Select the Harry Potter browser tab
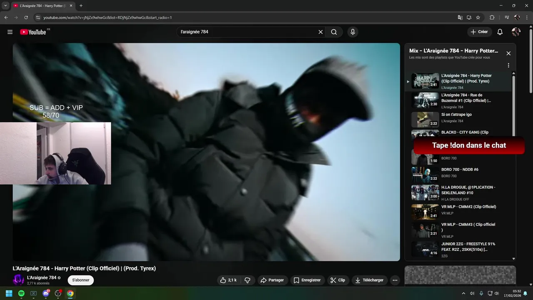The image size is (533, 300). pyautogui.click(x=42, y=6)
